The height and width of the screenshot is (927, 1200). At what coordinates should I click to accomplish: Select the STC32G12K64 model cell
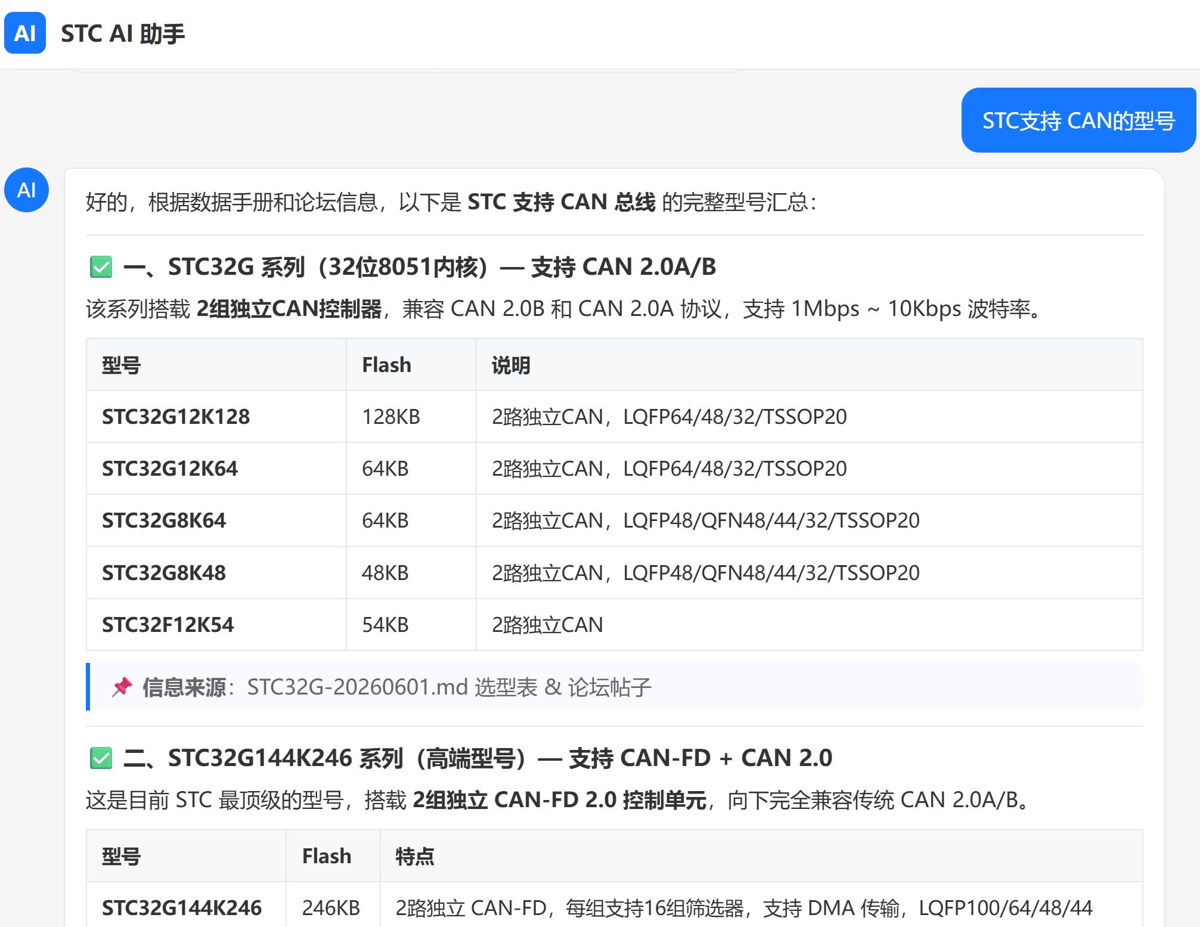click(216, 469)
